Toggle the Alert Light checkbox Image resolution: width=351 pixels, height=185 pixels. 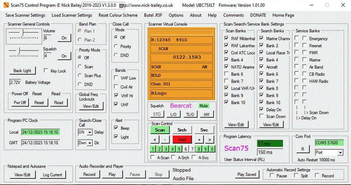(x=116, y=137)
